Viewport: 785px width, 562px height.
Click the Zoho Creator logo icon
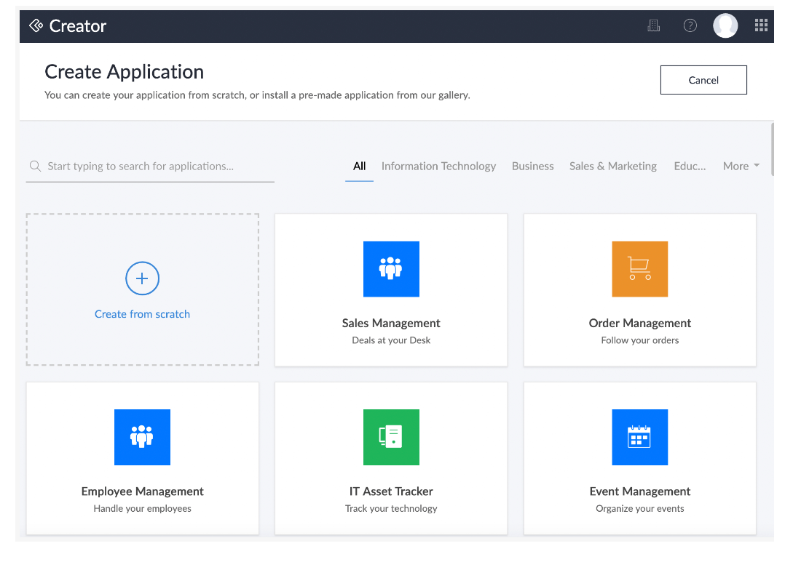tap(36, 26)
